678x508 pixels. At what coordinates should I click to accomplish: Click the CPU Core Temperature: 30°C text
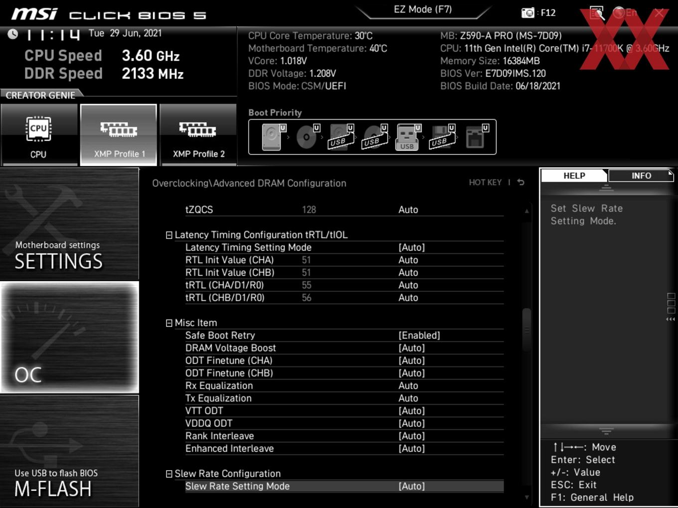pos(311,36)
